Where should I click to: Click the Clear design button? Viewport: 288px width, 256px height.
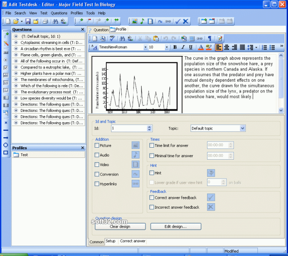tap(120, 226)
